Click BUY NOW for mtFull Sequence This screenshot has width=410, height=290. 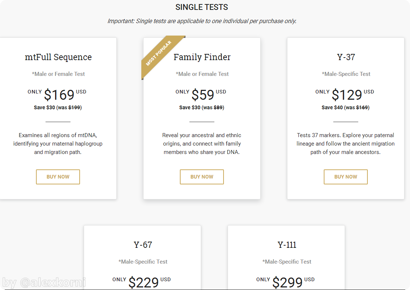[x=58, y=177]
